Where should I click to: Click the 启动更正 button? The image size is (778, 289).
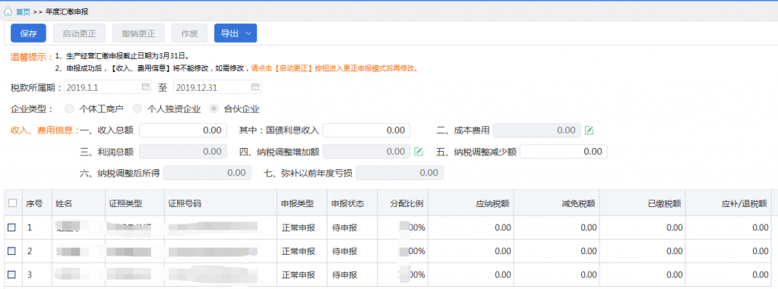click(x=76, y=33)
